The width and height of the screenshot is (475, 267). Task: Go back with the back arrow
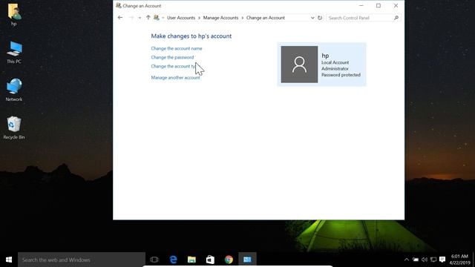click(x=120, y=18)
